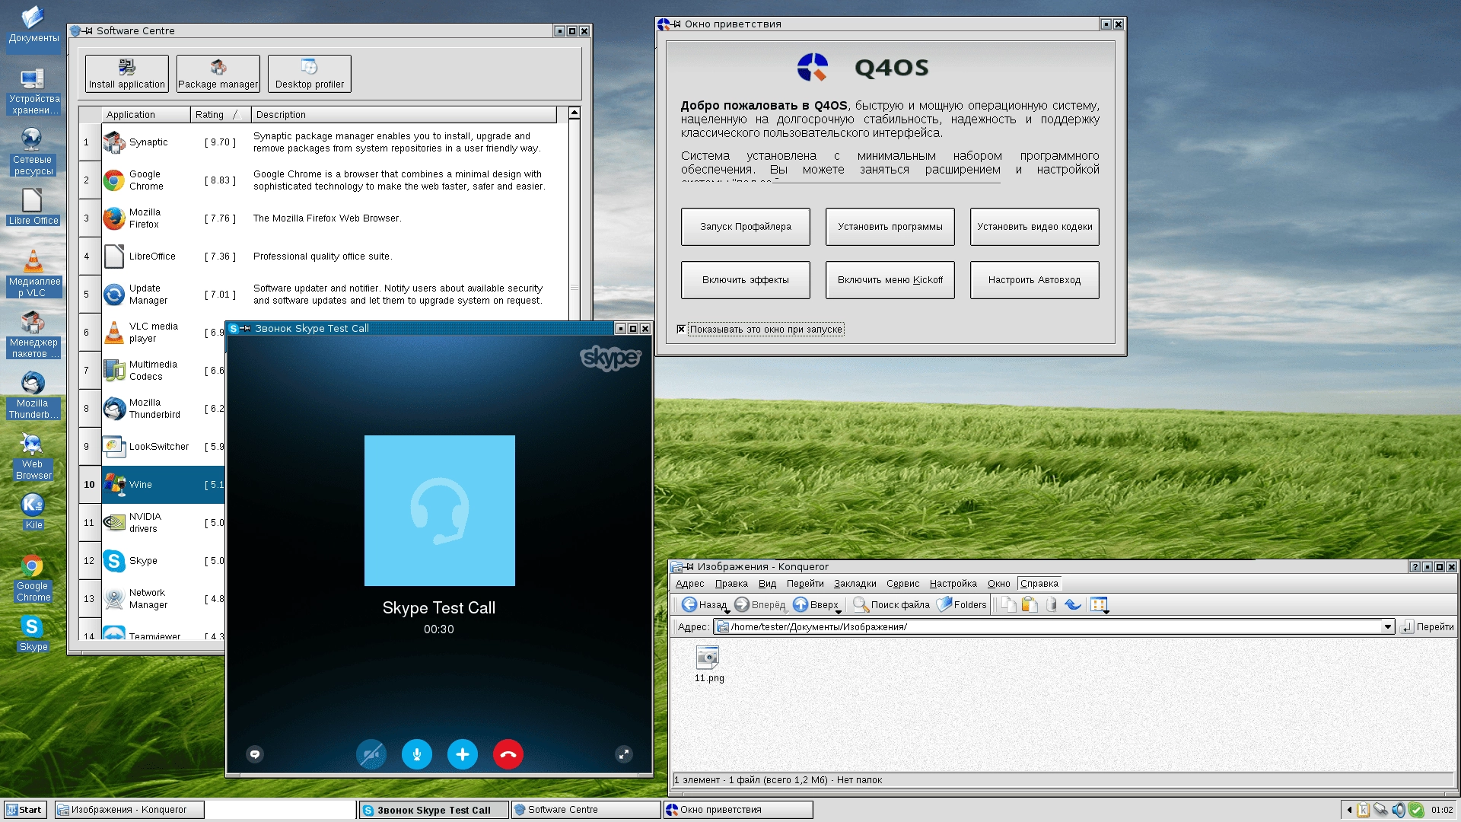Open the Web Browser desktop icon

[33, 457]
